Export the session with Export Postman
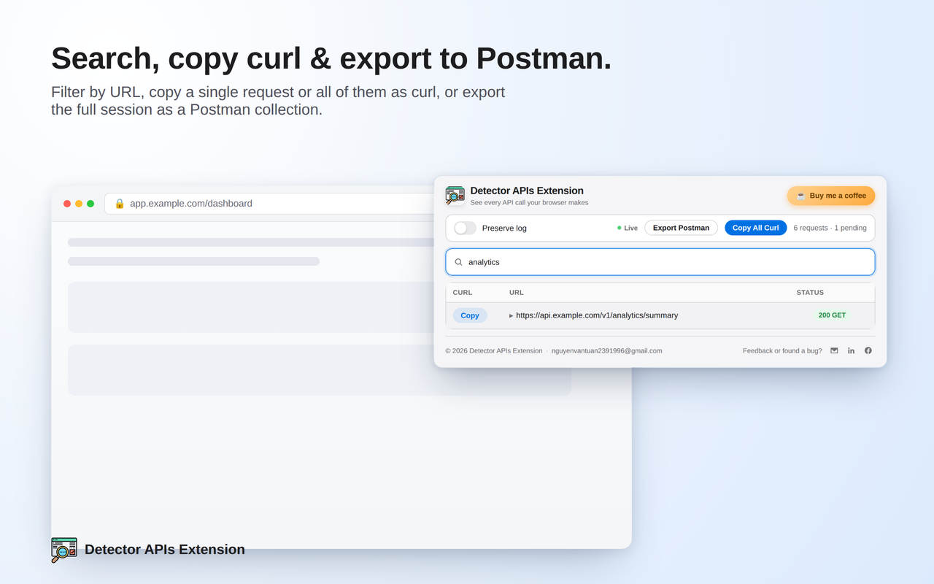This screenshot has width=934, height=584. 681,228
